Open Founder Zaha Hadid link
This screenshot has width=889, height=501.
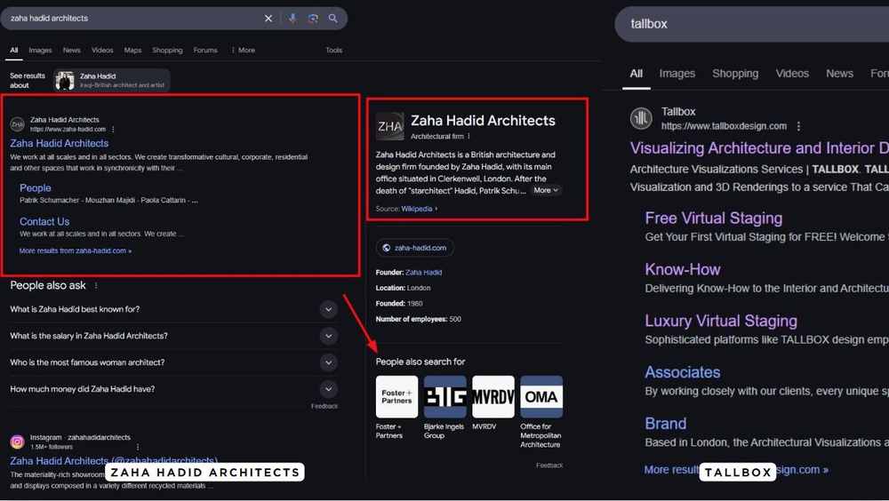[423, 273]
